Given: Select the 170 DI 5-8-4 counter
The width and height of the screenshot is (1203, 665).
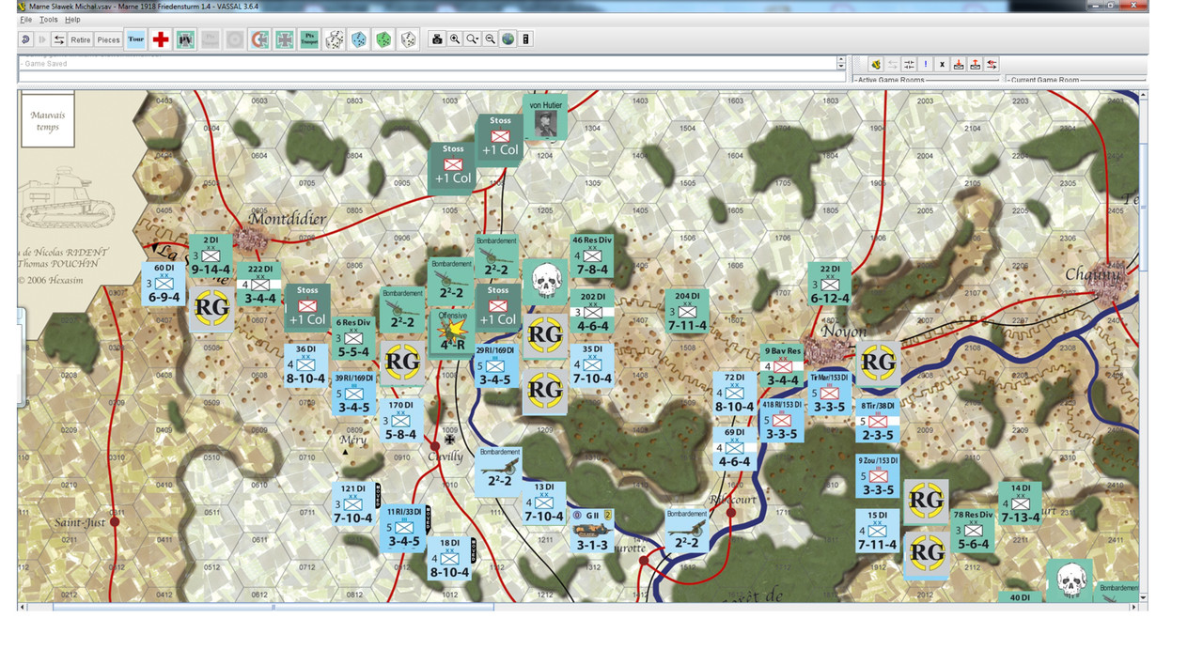Looking at the screenshot, I should [401, 421].
